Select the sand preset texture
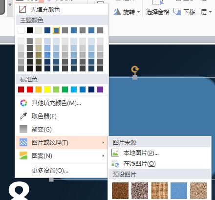 point(198,191)
